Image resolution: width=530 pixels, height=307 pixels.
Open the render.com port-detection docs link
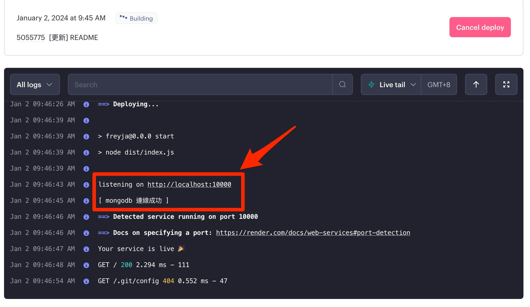pyautogui.click(x=313, y=233)
